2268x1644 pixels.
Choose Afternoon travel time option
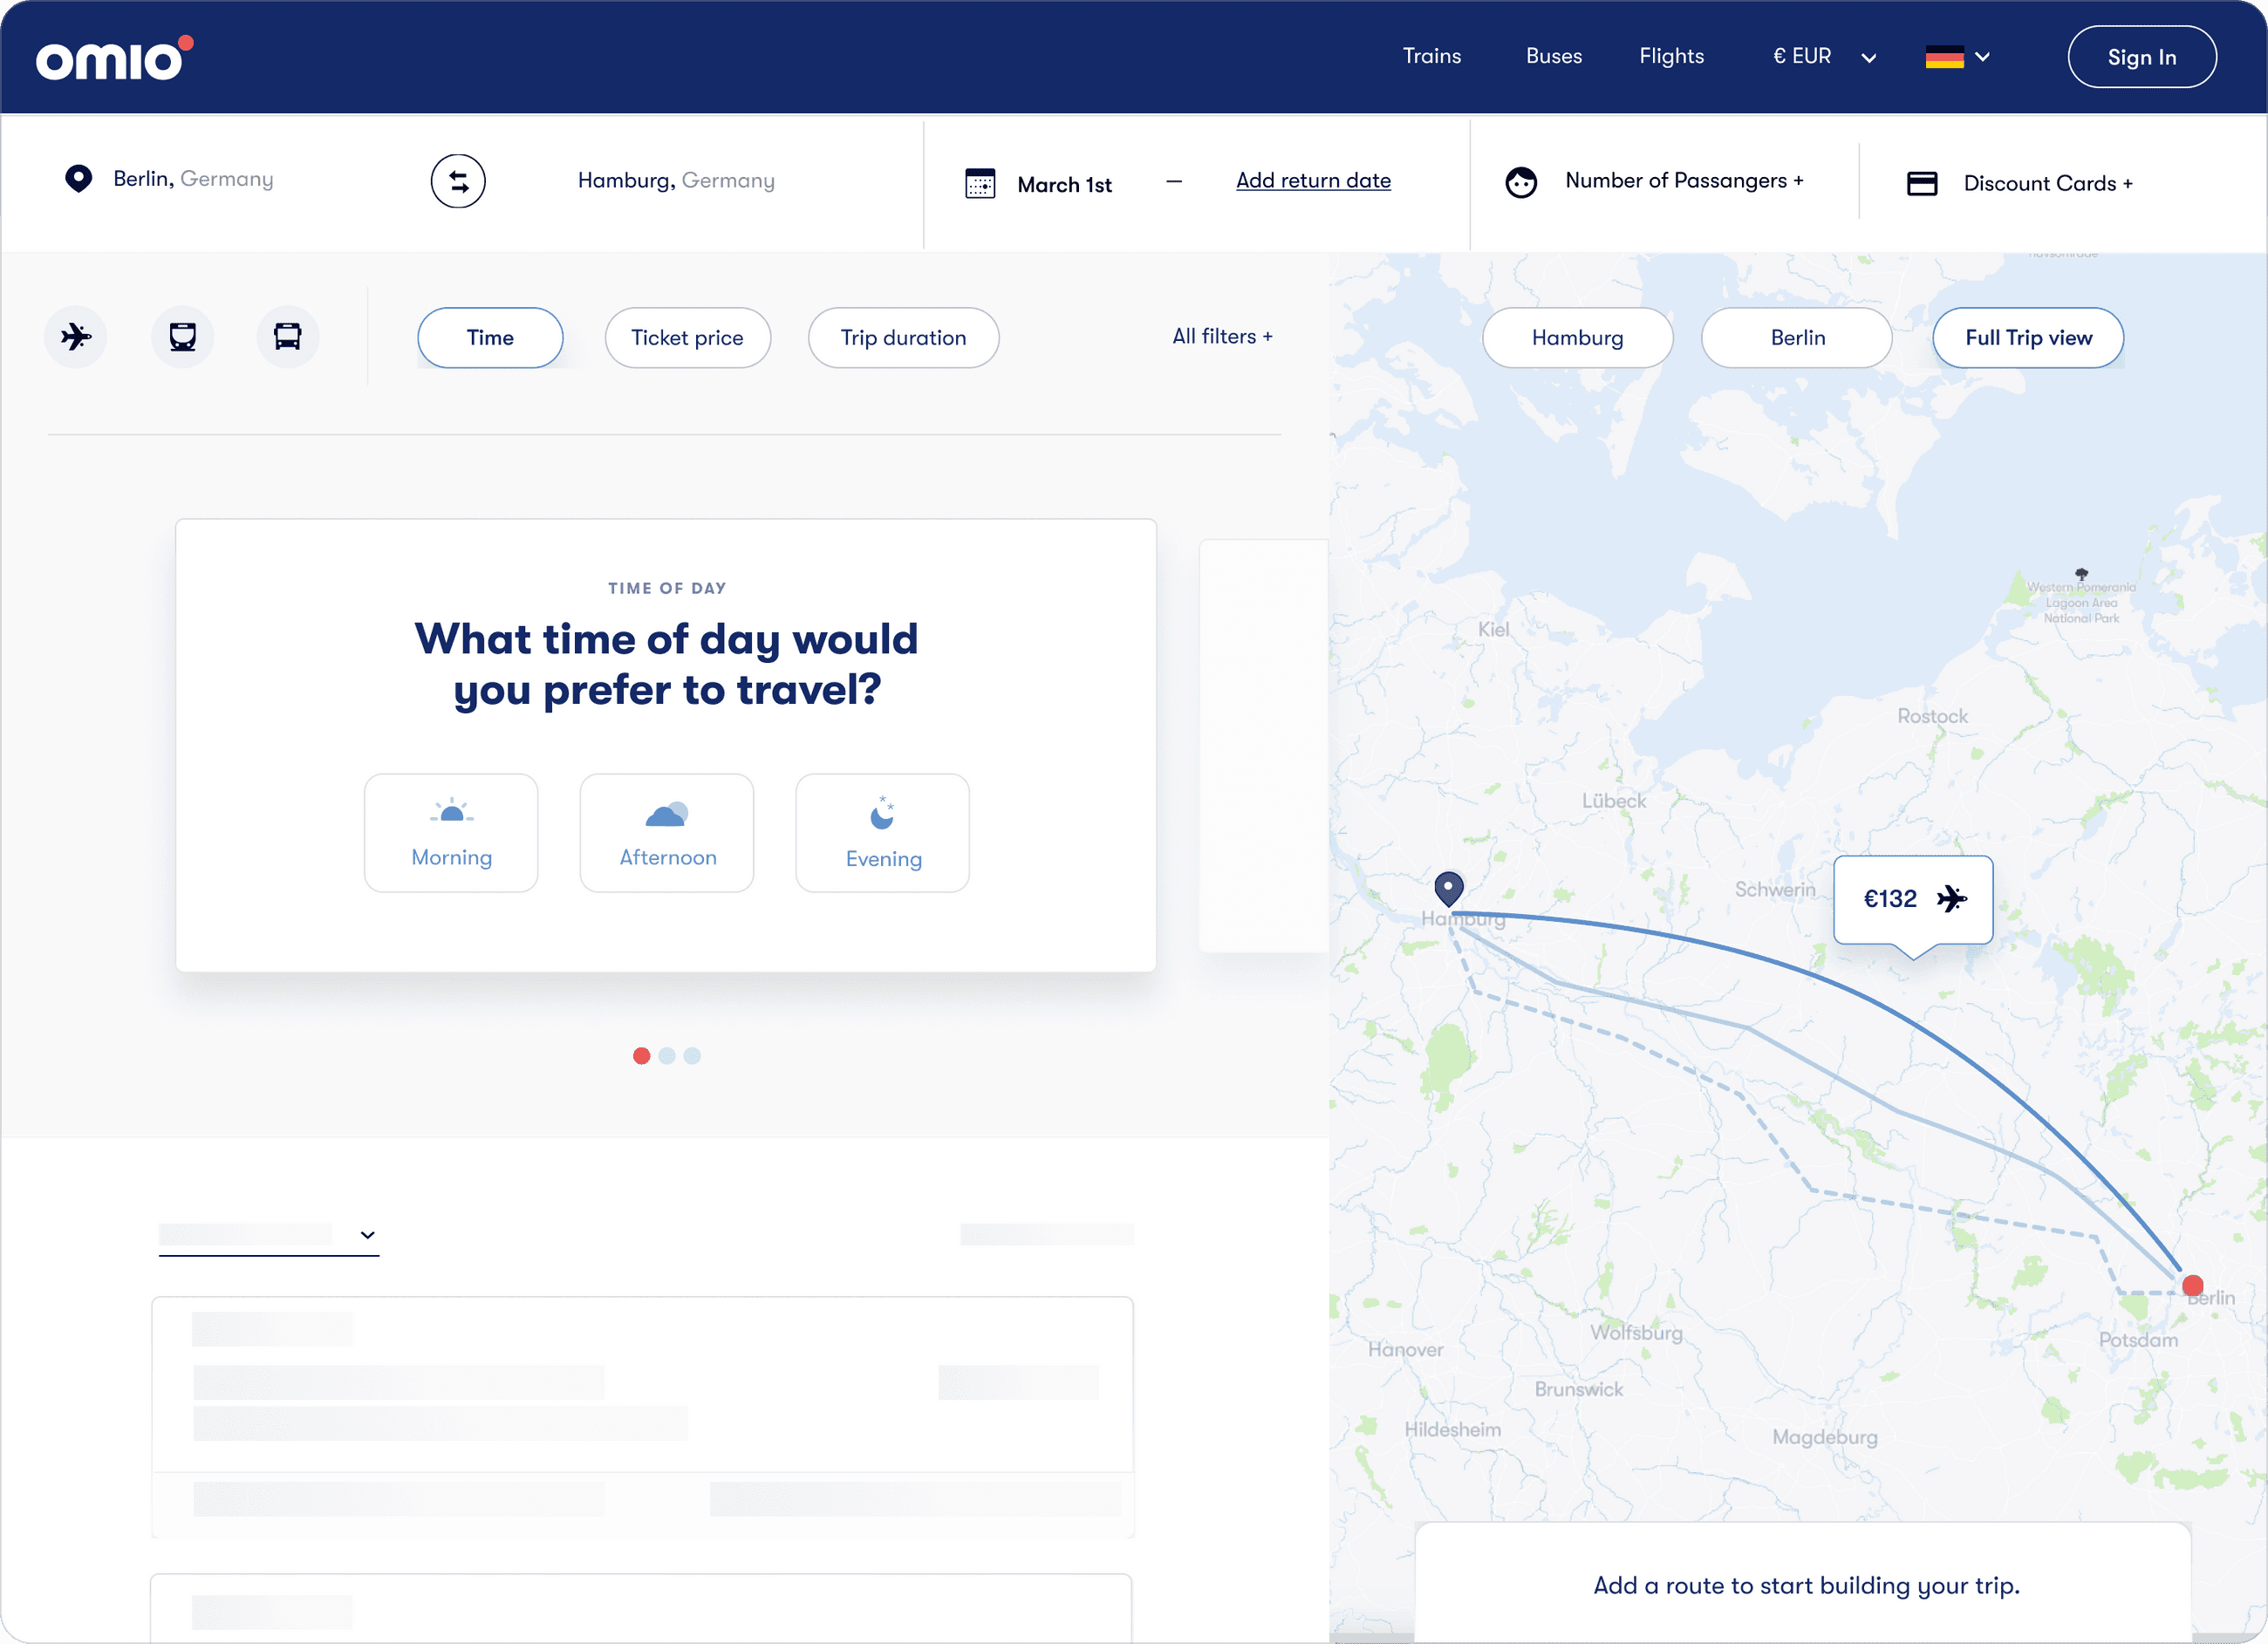pyautogui.click(x=667, y=832)
